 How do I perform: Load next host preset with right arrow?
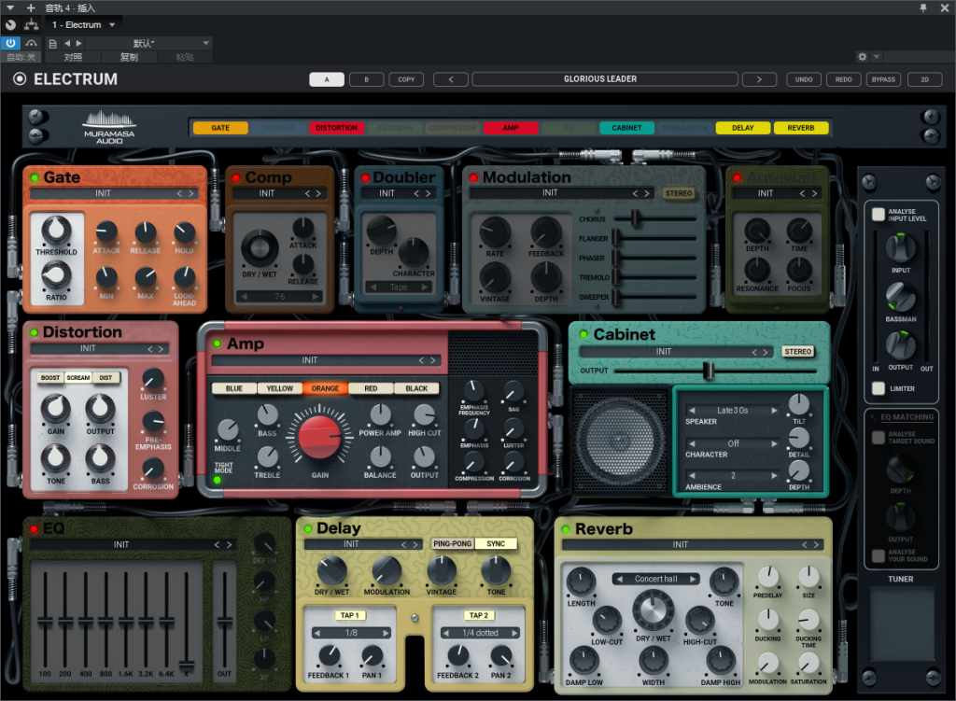tap(78, 43)
